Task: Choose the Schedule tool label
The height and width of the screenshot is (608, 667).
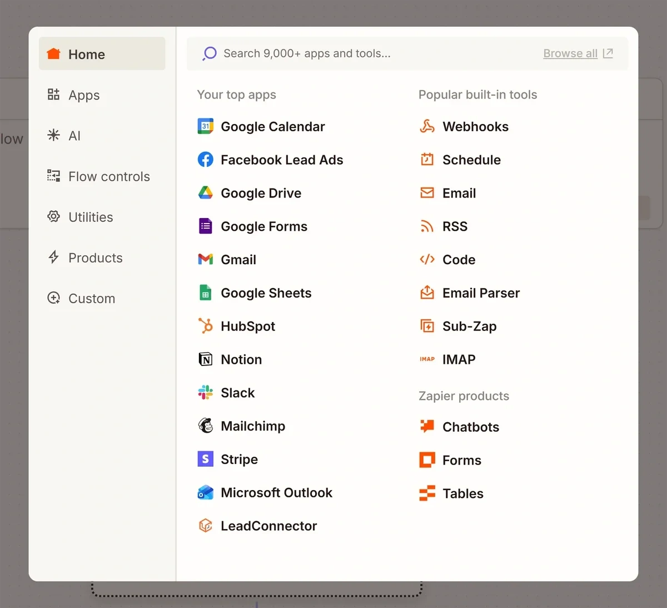Action: point(471,160)
